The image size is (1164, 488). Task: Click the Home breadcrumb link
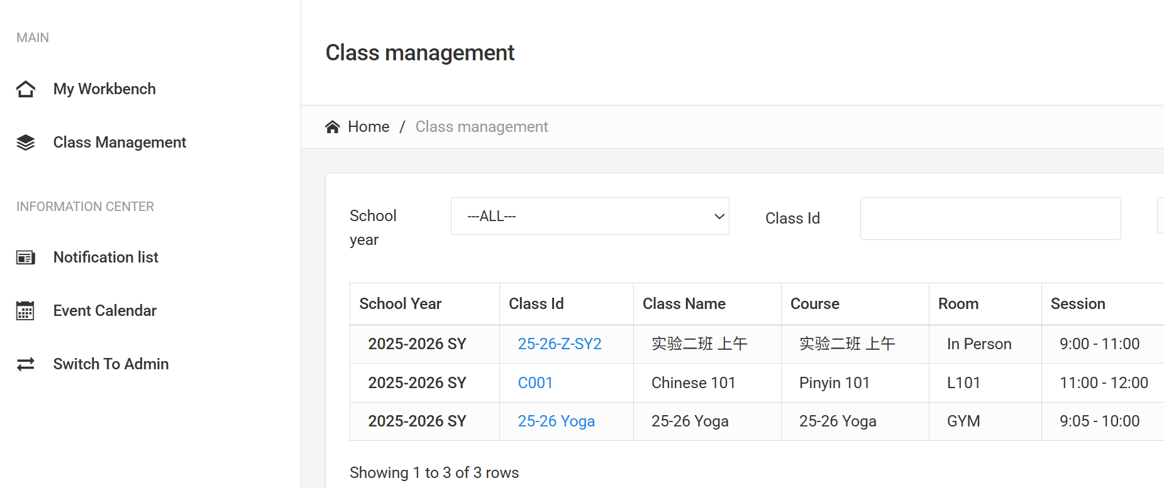(x=369, y=127)
